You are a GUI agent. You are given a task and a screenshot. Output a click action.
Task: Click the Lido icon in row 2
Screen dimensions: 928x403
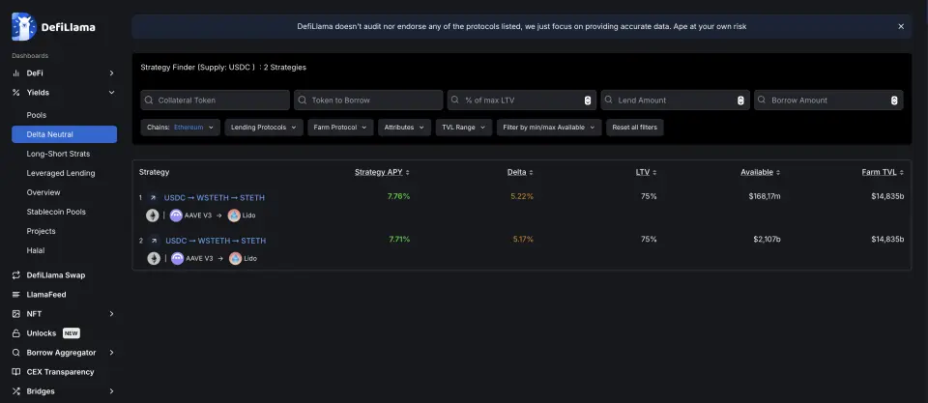[x=235, y=259]
